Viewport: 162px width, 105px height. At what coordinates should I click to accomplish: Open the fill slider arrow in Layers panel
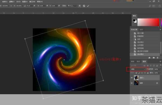(160, 73)
